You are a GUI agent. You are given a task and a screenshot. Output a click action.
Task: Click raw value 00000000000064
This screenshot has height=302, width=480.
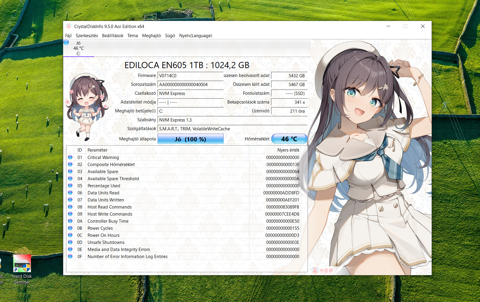[x=283, y=172]
